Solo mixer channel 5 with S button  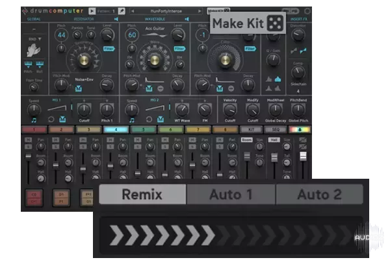[138, 146]
